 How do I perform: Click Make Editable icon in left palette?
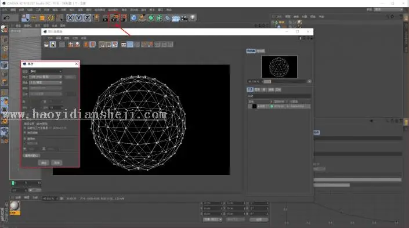[x=4, y=29]
